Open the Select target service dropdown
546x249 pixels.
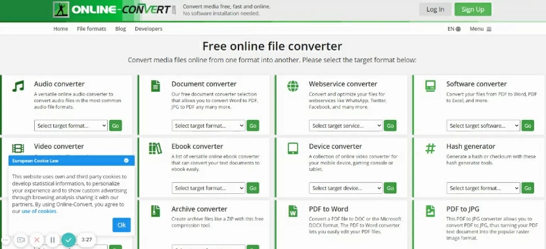point(346,126)
